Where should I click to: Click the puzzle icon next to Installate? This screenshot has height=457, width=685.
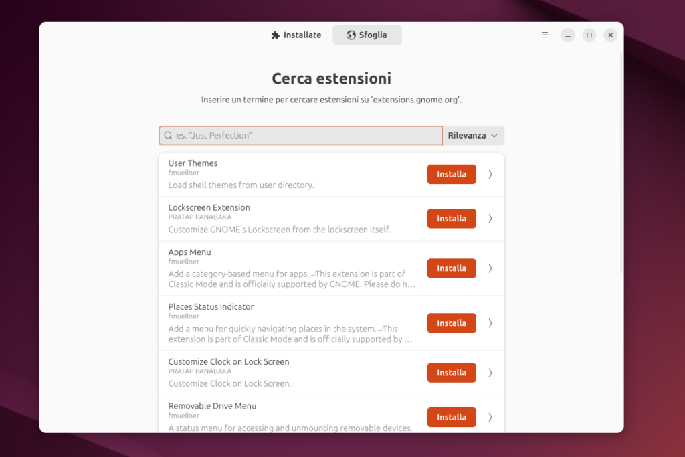(x=274, y=35)
